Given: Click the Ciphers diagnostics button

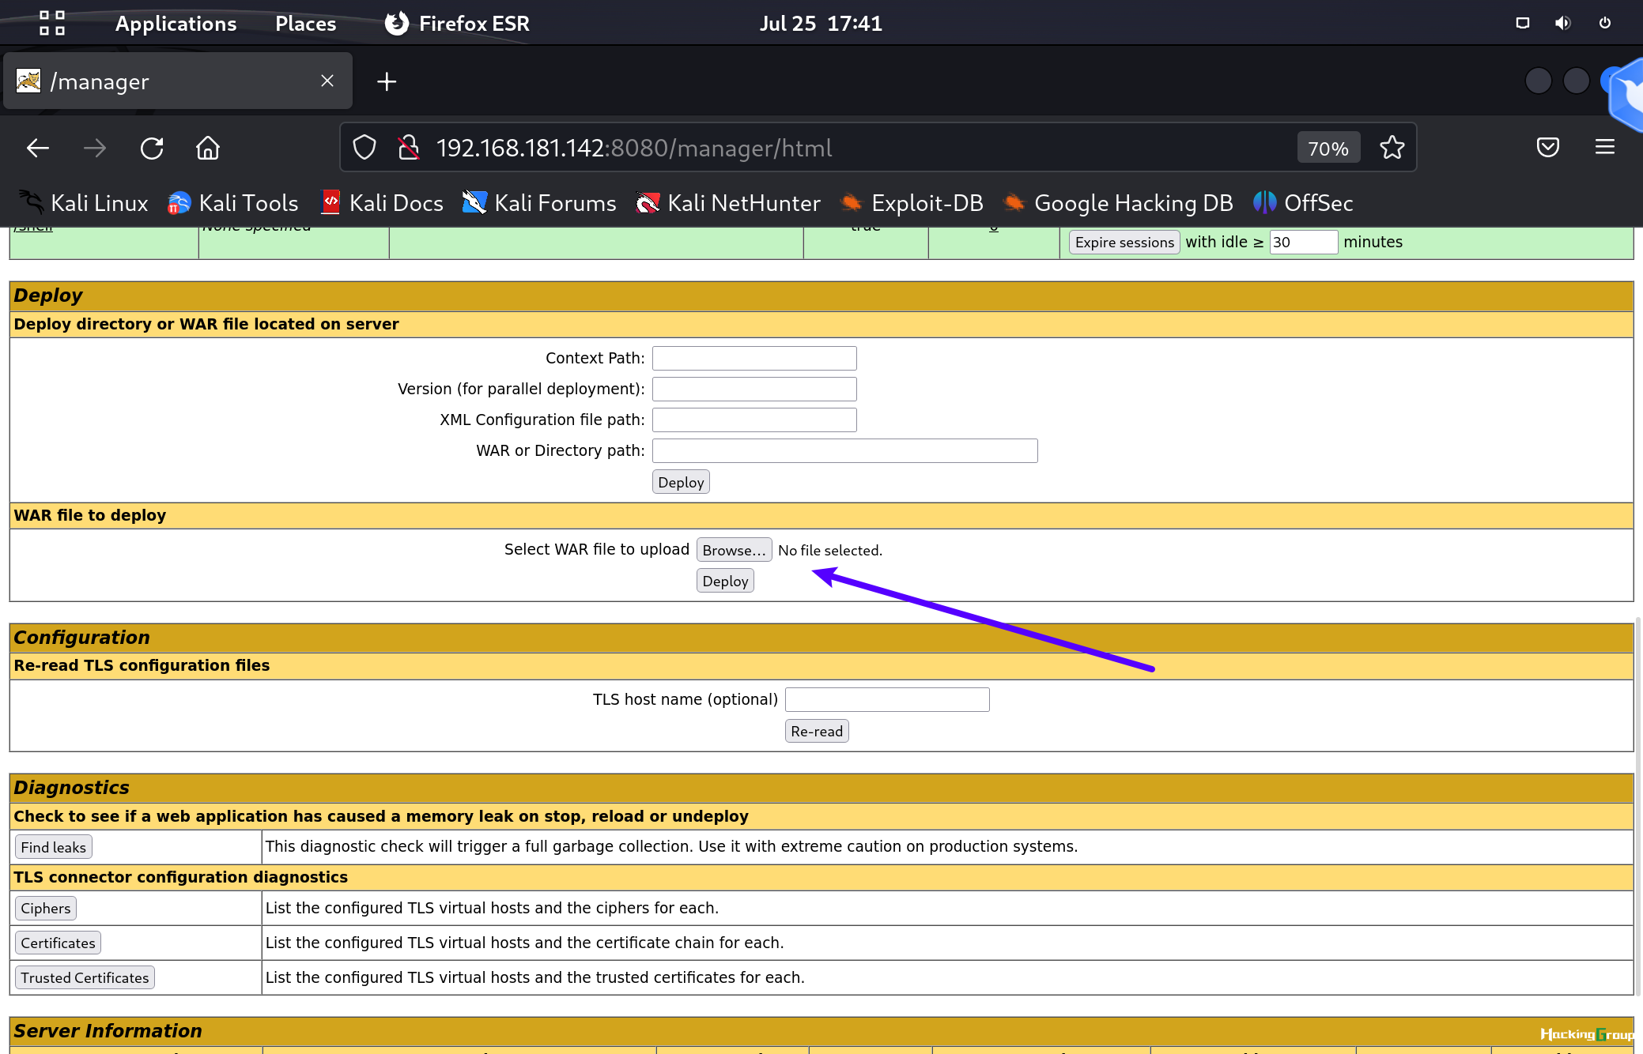Looking at the screenshot, I should 45,908.
